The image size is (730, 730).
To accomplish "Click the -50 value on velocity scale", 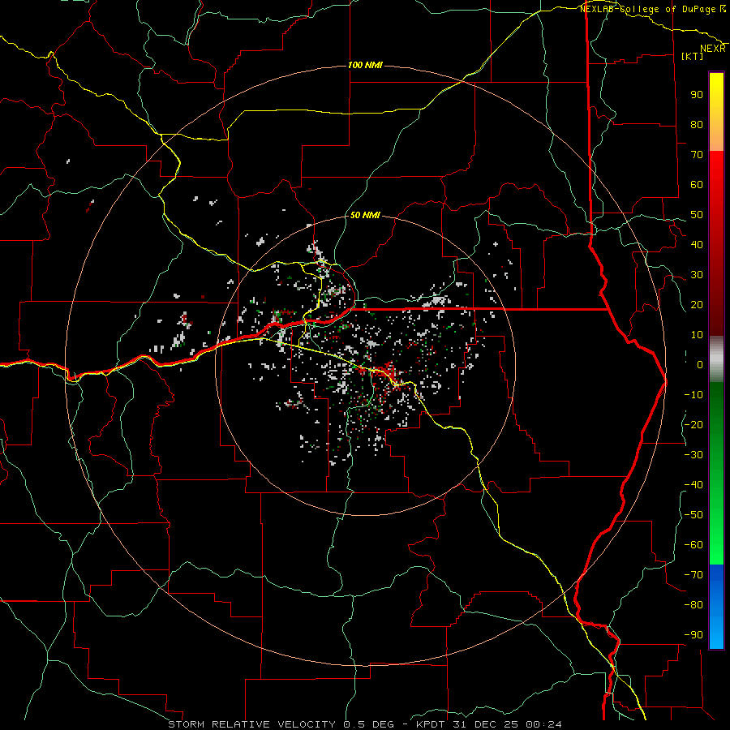I will (693, 515).
